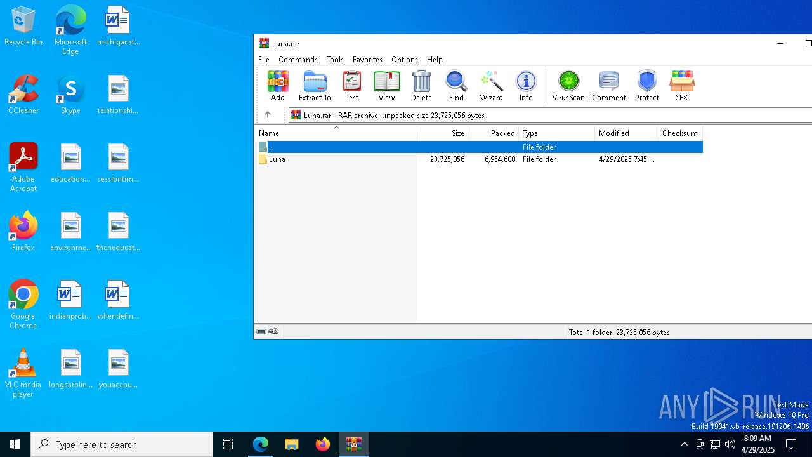Open Task View on the taskbar

228,444
